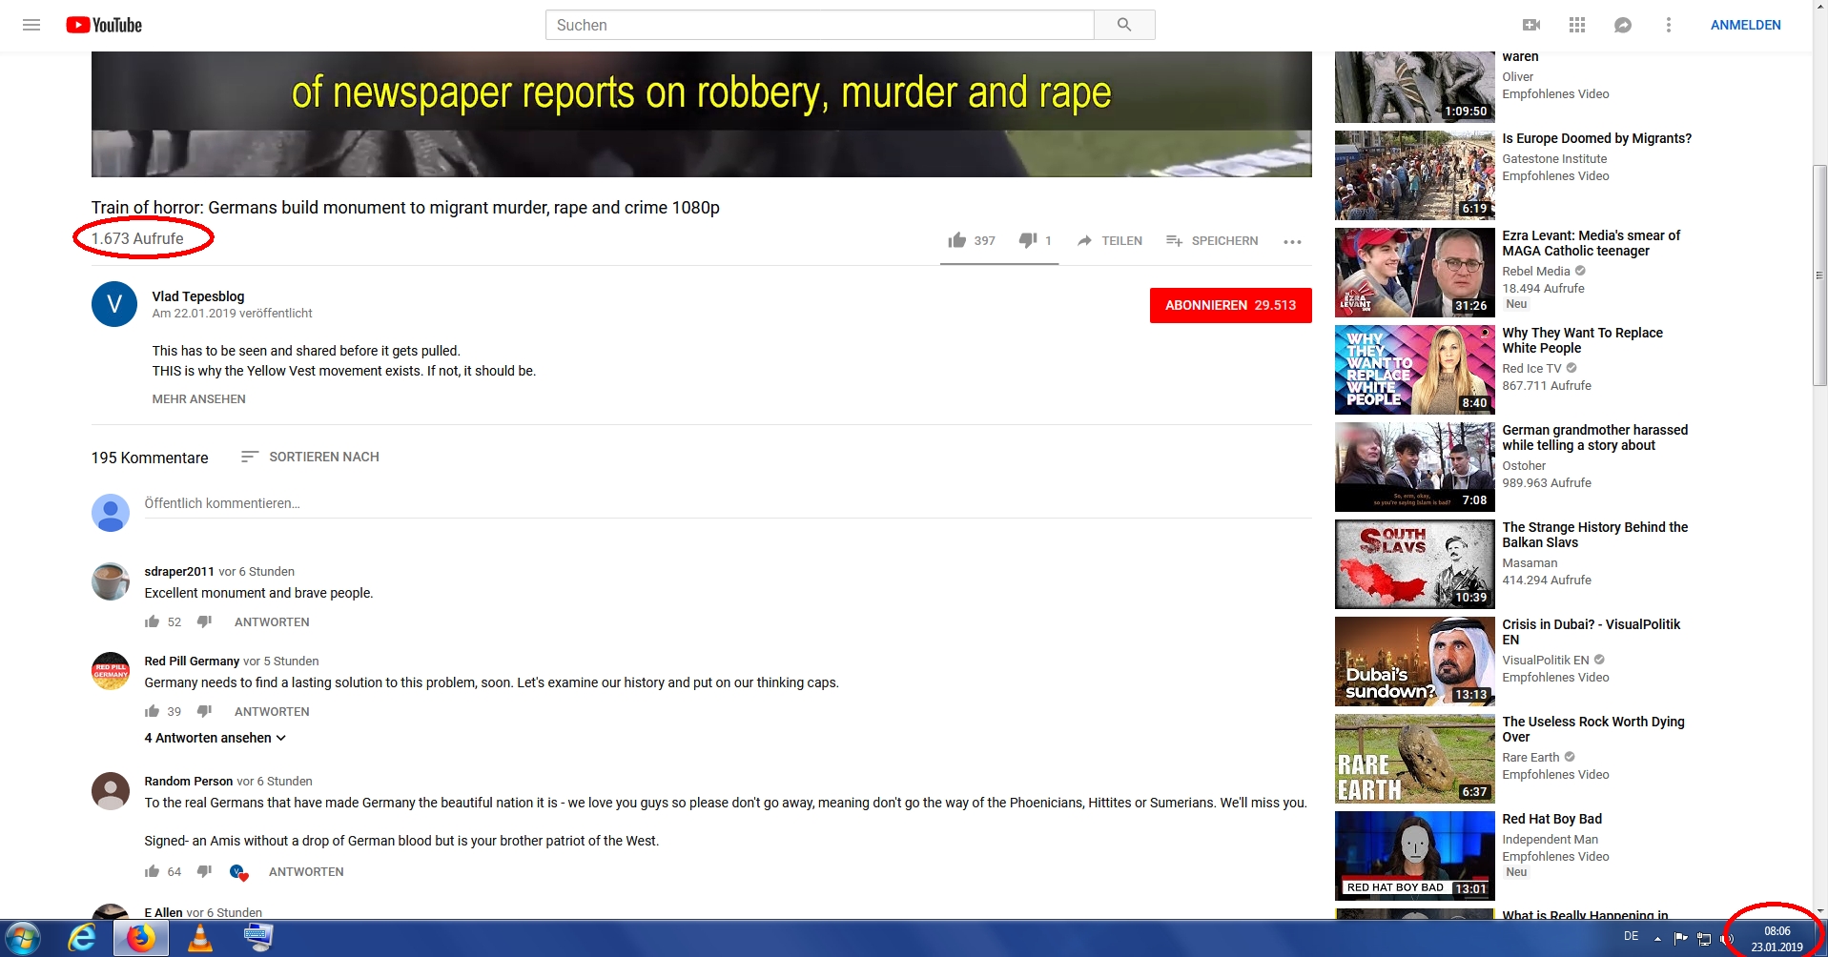Click the search magnifier button
Image resolution: width=1828 pixels, height=957 pixels.
[x=1124, y=25]
